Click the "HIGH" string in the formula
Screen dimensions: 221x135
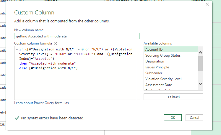point(60,54)
